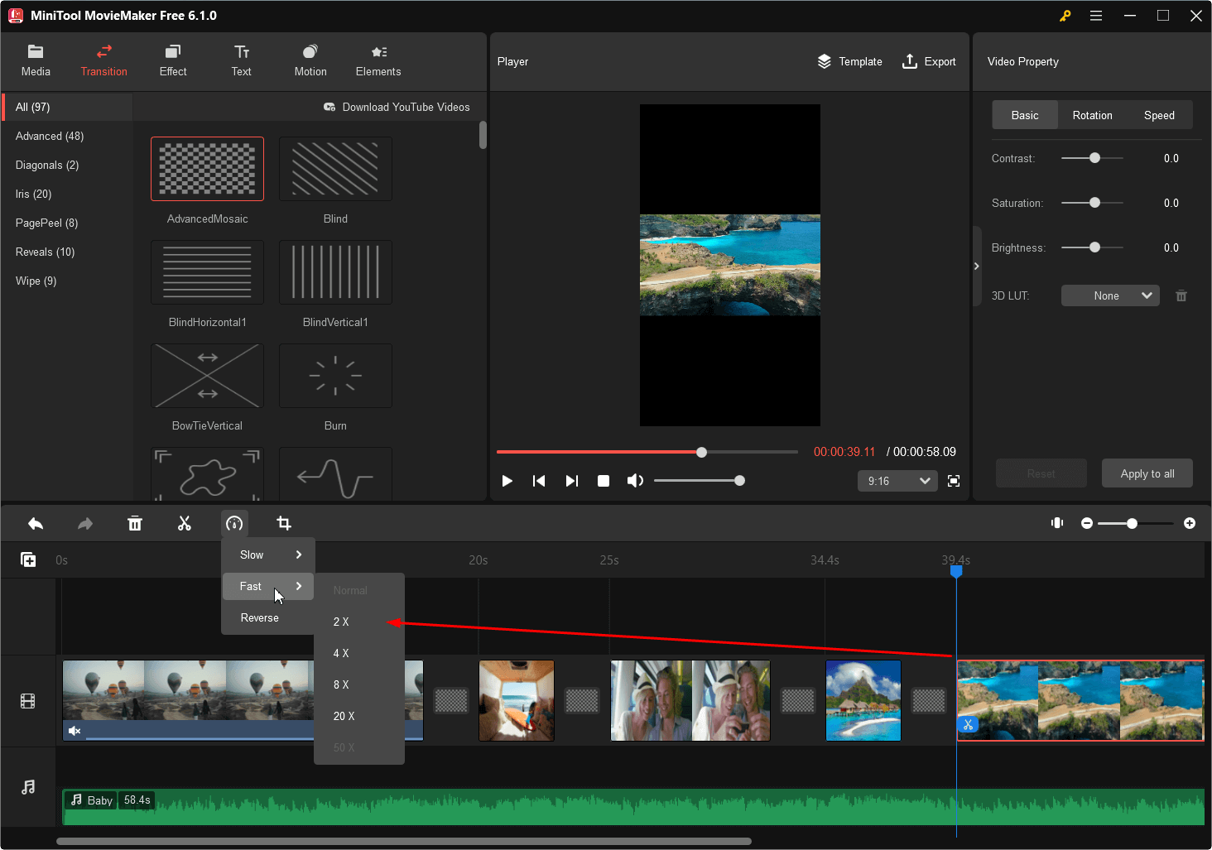This screenshot has width=1212, height=850.
Task: Open the 9:16 aspect ratio dropdown
Action: pos(897,481)
